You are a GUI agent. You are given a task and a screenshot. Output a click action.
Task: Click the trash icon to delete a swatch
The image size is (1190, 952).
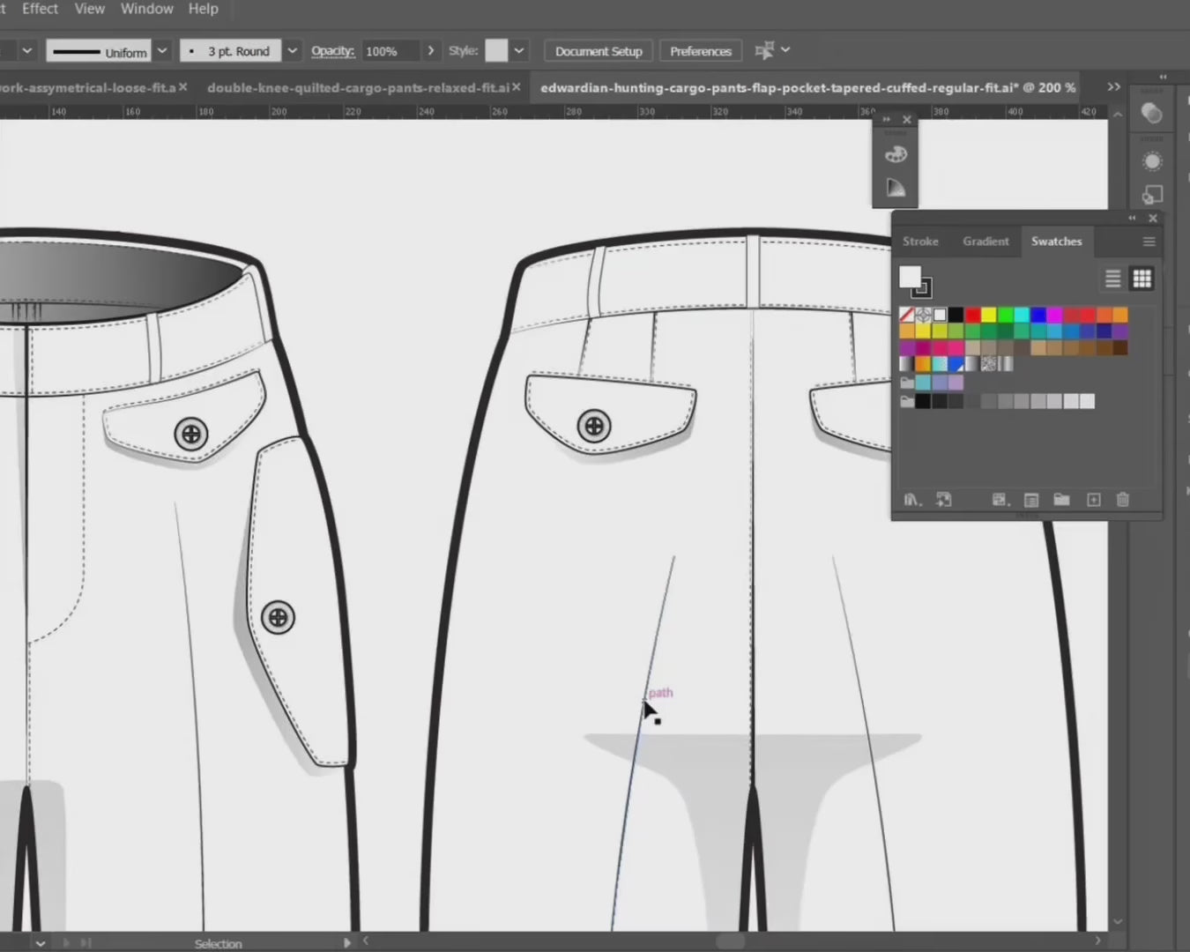[x=1123, y=500]
